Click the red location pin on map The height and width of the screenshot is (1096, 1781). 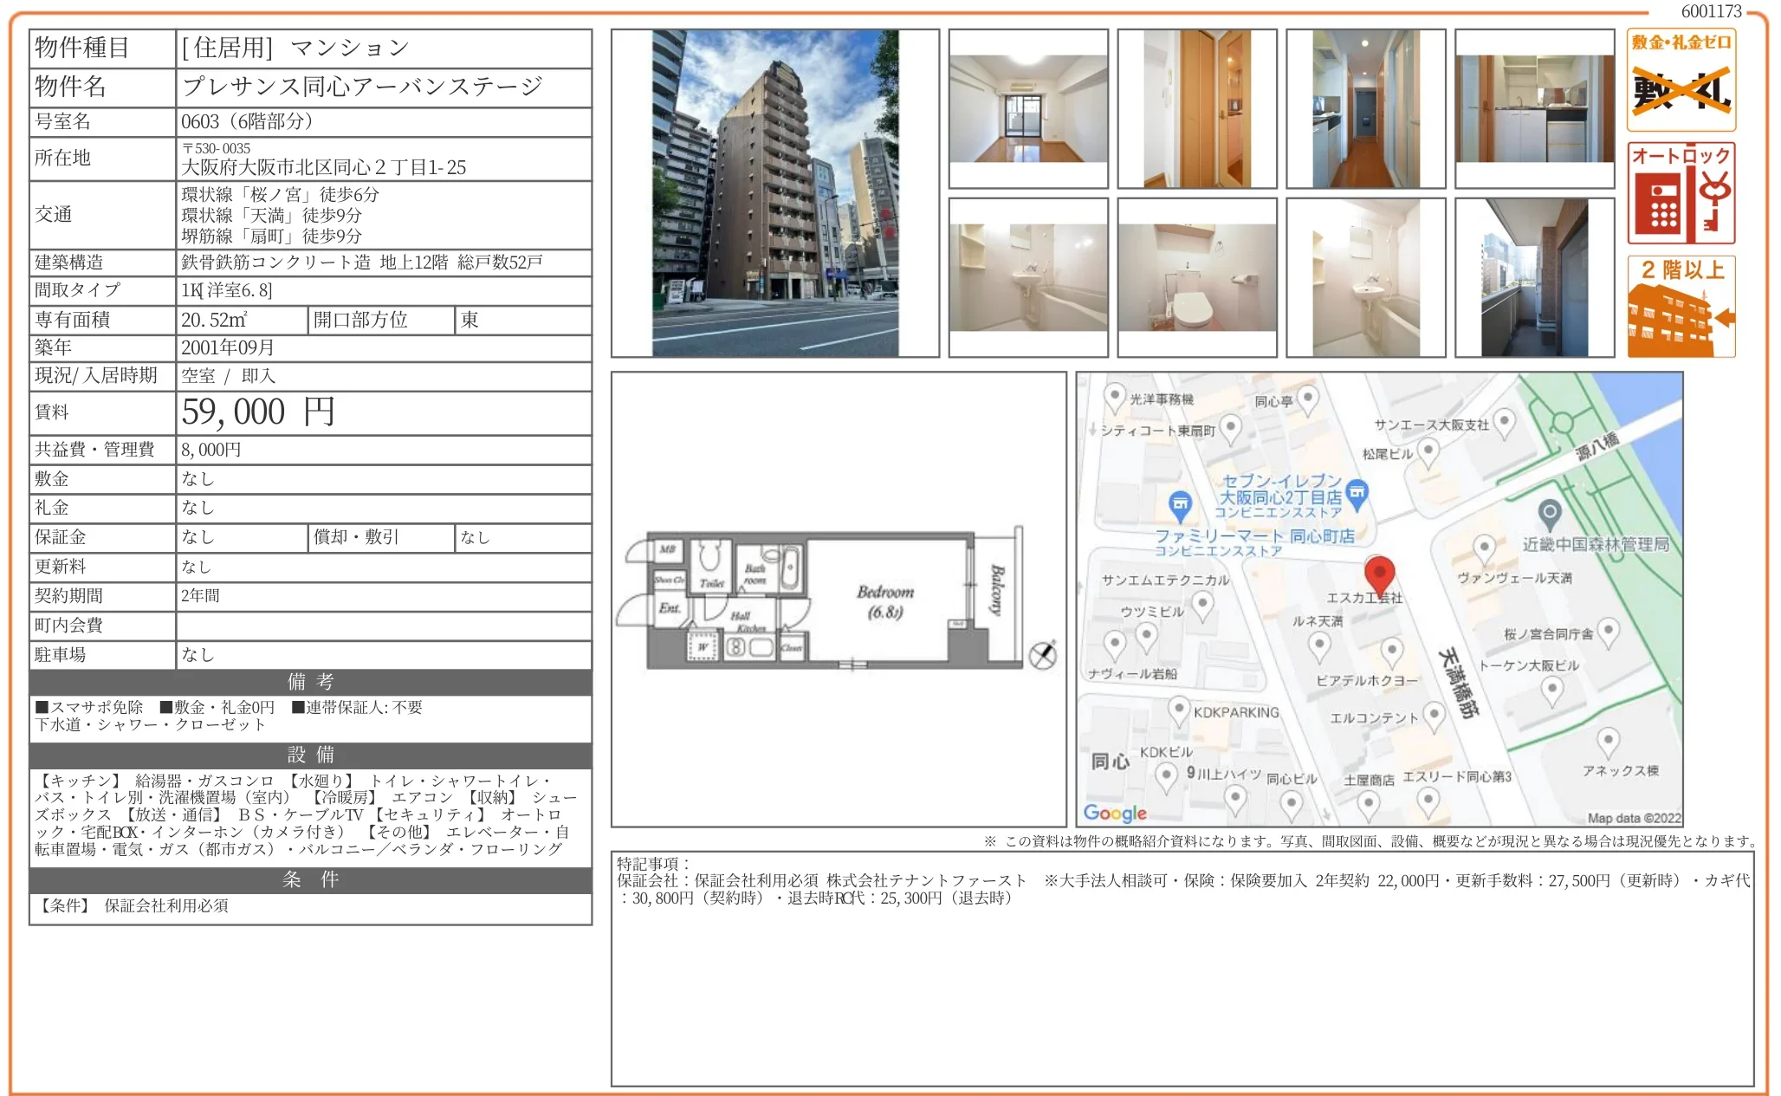1378,574
